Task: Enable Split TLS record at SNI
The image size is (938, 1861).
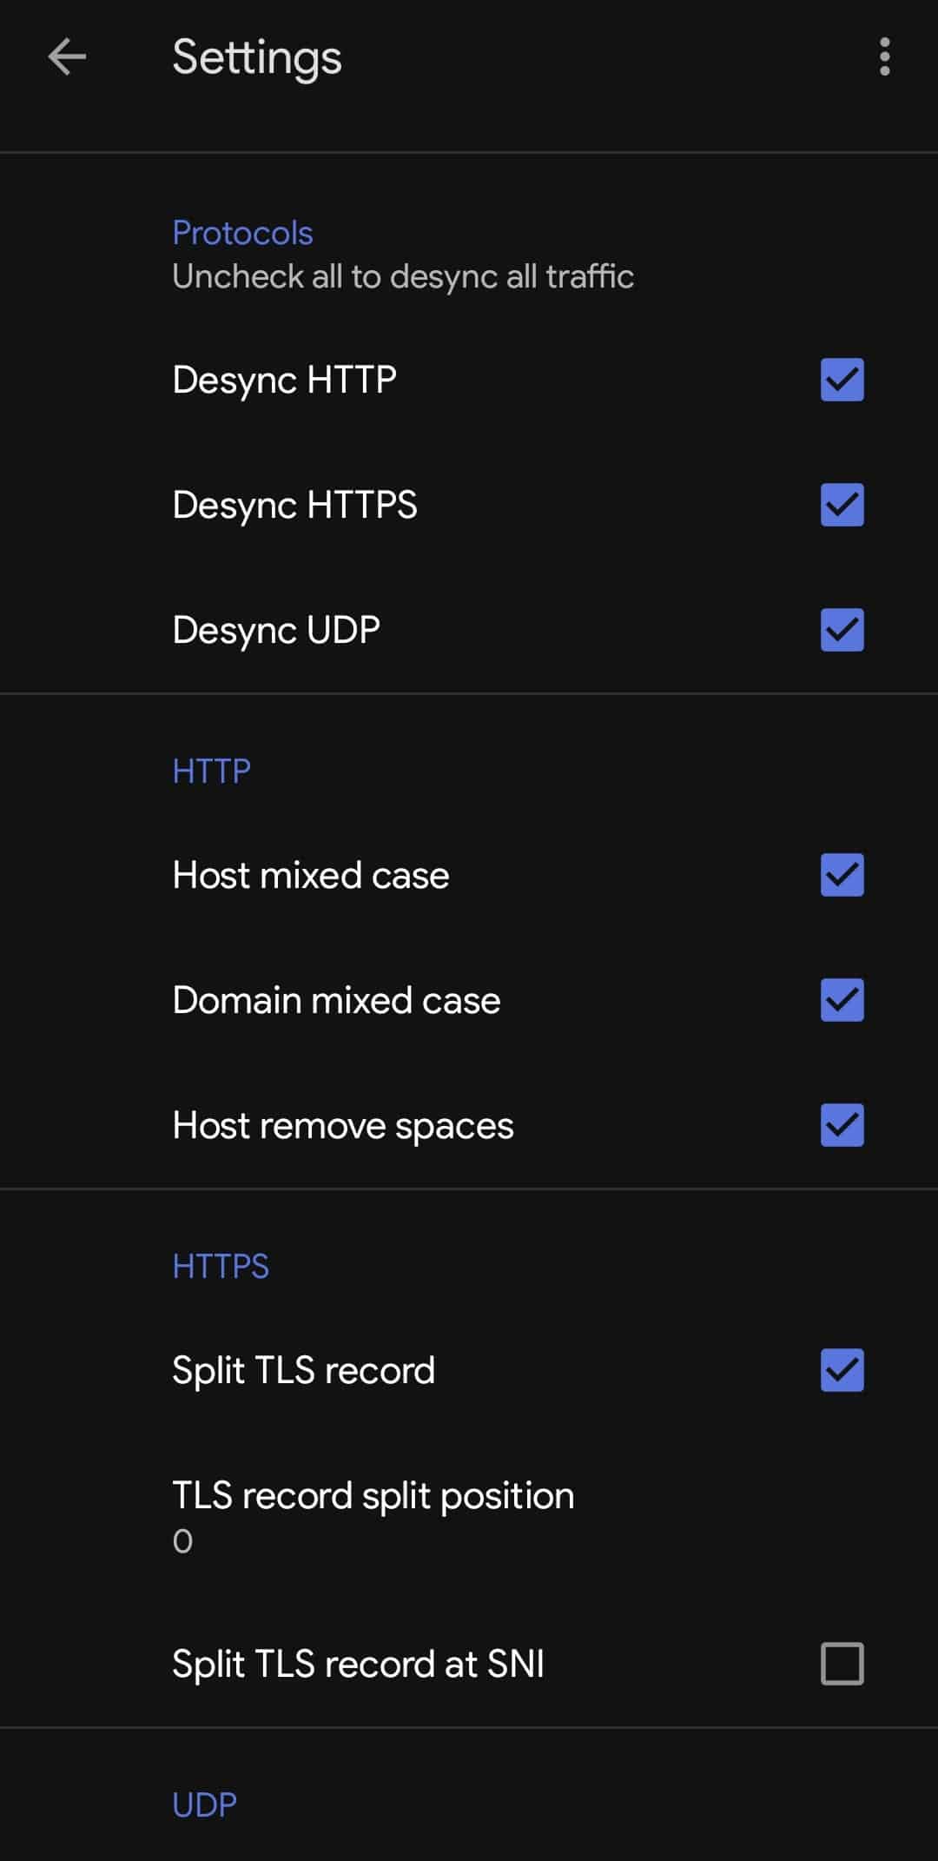Action: [x=842, y=1664]
